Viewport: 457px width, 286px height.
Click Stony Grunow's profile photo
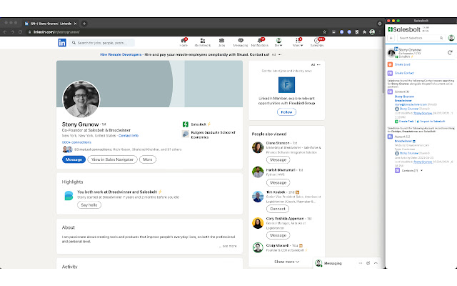[x=81, y=99]
